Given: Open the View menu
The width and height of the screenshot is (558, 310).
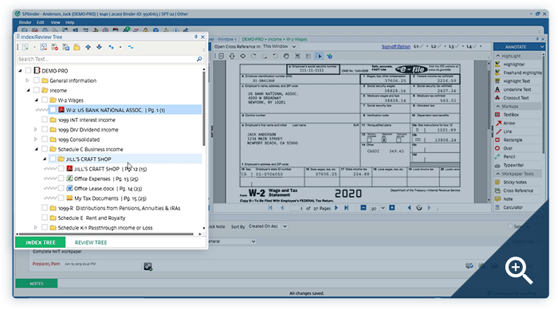Looking at the screenshot, I should 55,22.
